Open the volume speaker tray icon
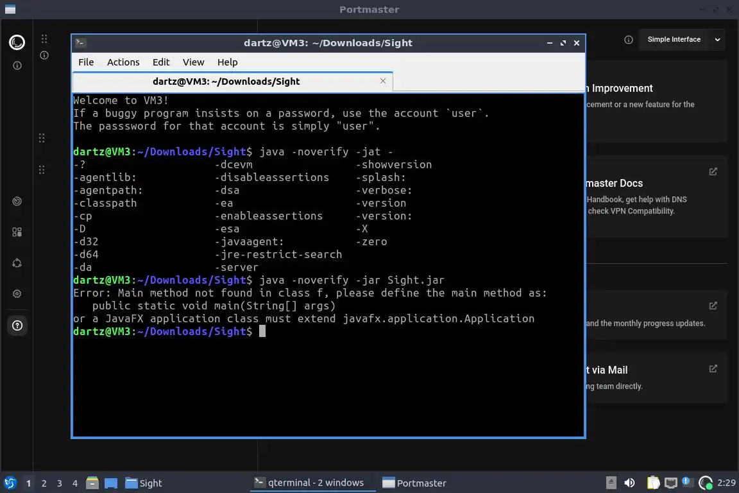The width and height of the screenshot is (739, 493). tap(630, 483)
